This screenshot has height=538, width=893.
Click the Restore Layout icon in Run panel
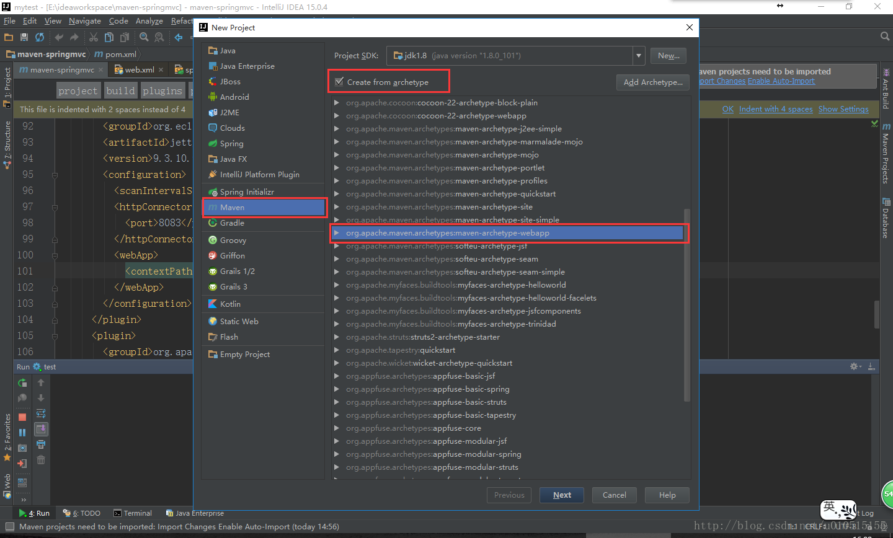coord(22,482)
